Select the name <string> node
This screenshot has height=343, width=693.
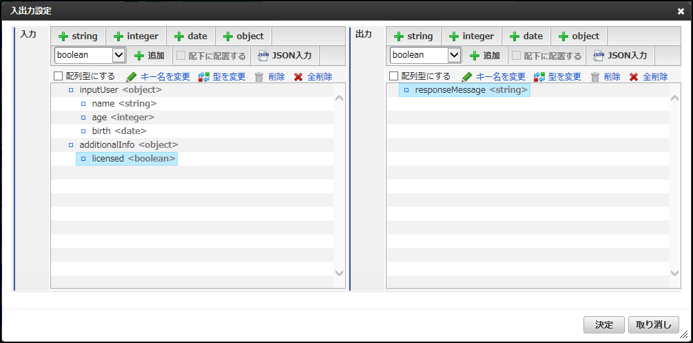click(x=118, y=104)
